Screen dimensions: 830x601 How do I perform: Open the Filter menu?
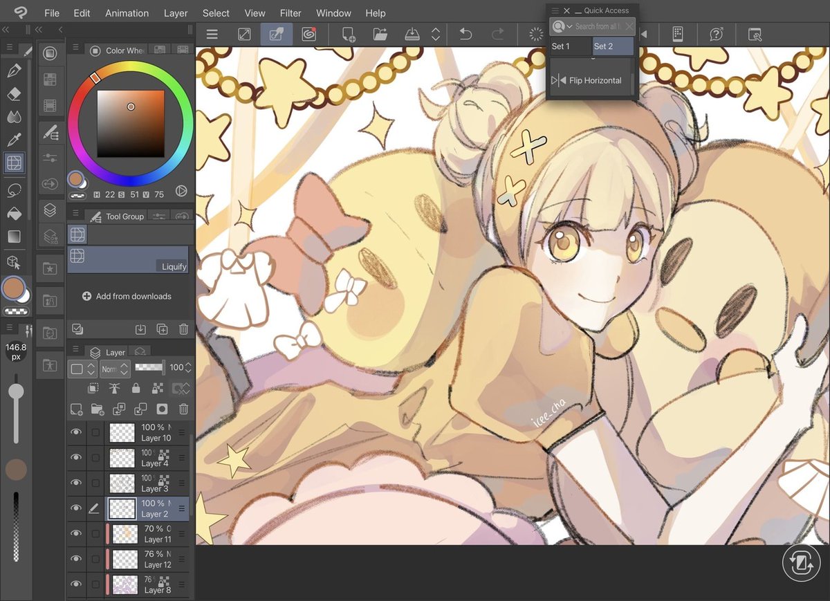tap(290, 13)
